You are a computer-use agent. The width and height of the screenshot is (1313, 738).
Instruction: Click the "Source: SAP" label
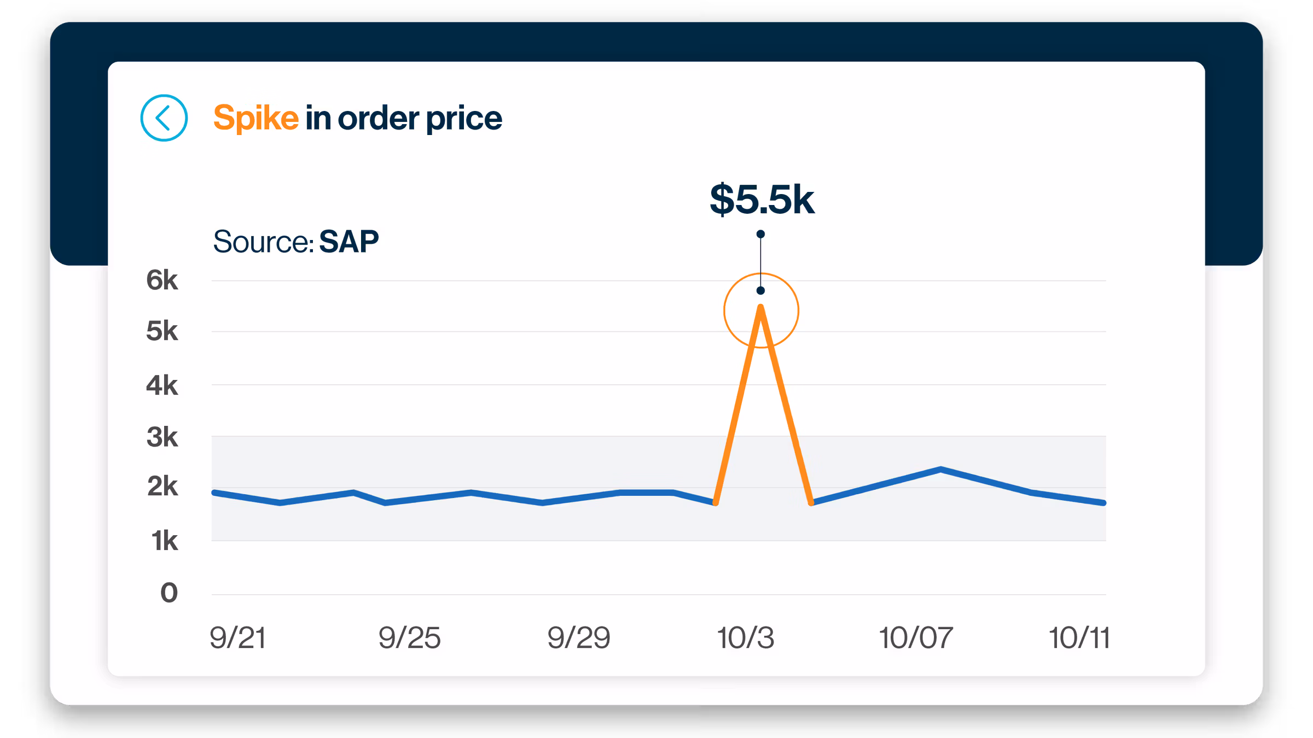coord(295,242)
